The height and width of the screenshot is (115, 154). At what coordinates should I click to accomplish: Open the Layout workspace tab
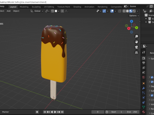13,7
